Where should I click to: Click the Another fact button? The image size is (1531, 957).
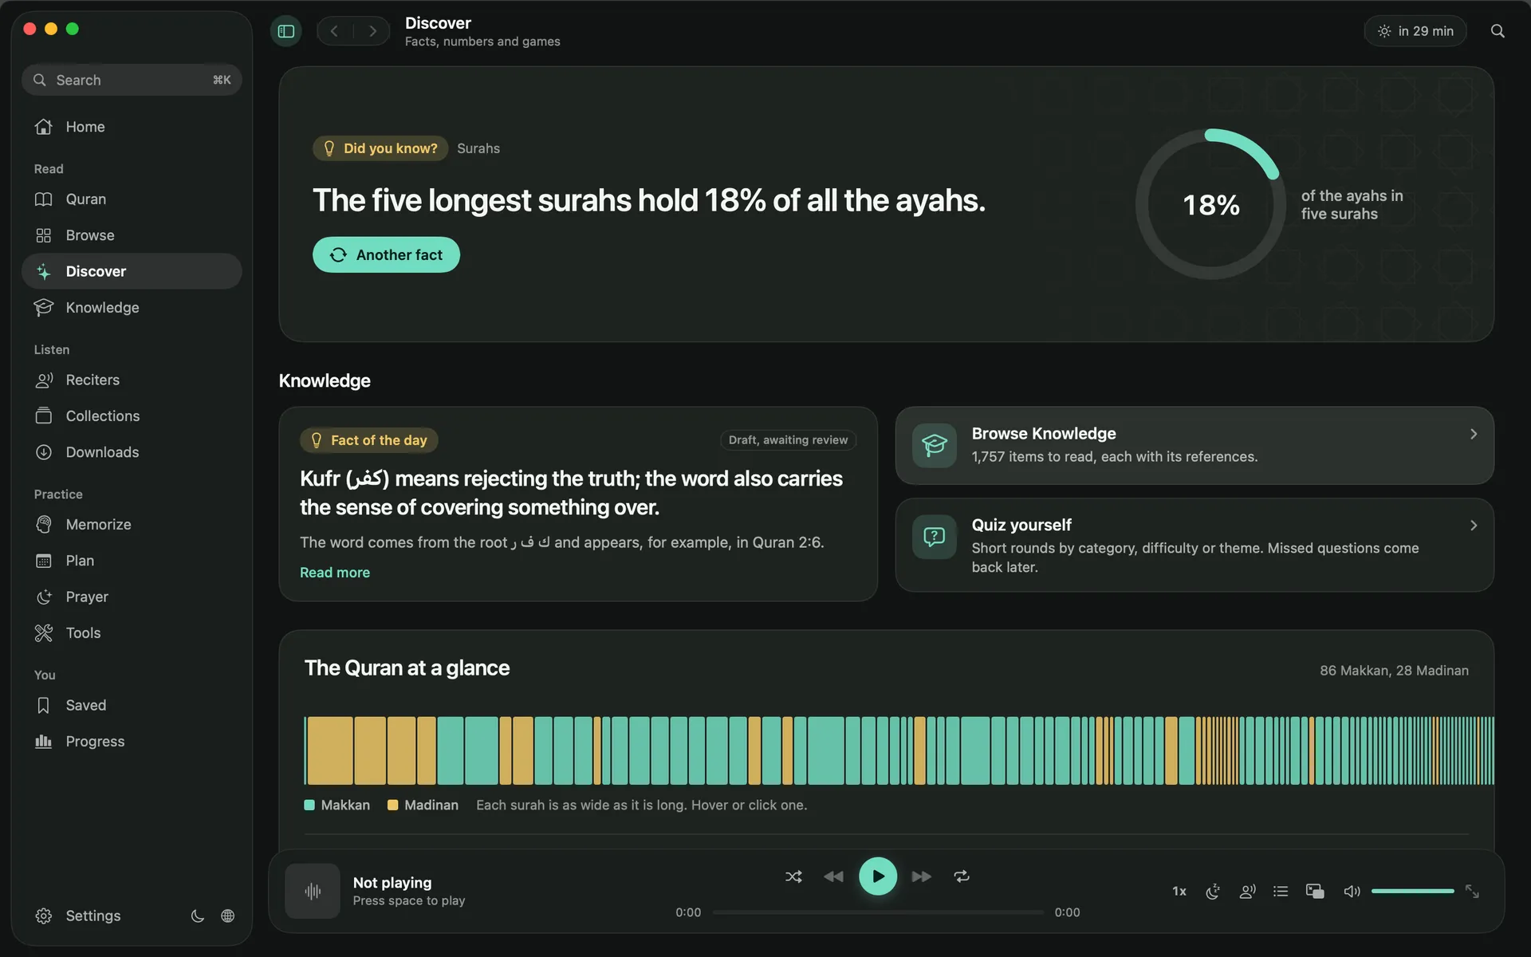pyautogui.click(x=386, y=254)
